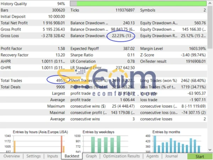Click the Entries by weekdays chart
The width and height of the screenshot is (213, 160).
click(x=102, y=142)
